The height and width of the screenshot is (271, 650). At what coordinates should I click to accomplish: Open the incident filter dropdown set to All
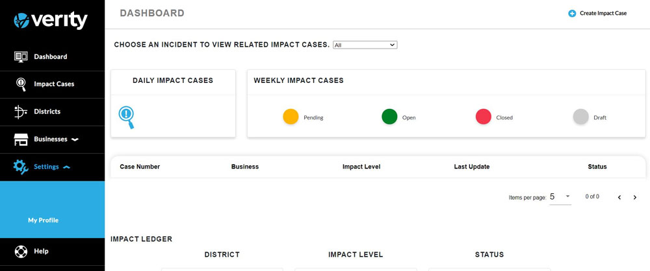[365, 45]
